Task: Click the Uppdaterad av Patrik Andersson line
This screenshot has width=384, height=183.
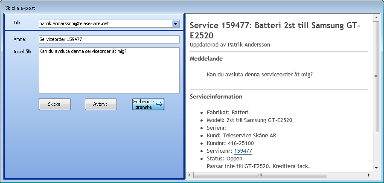Action: [230, 44]
